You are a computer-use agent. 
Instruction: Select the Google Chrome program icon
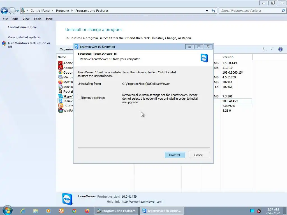click(x=61, y=72)
